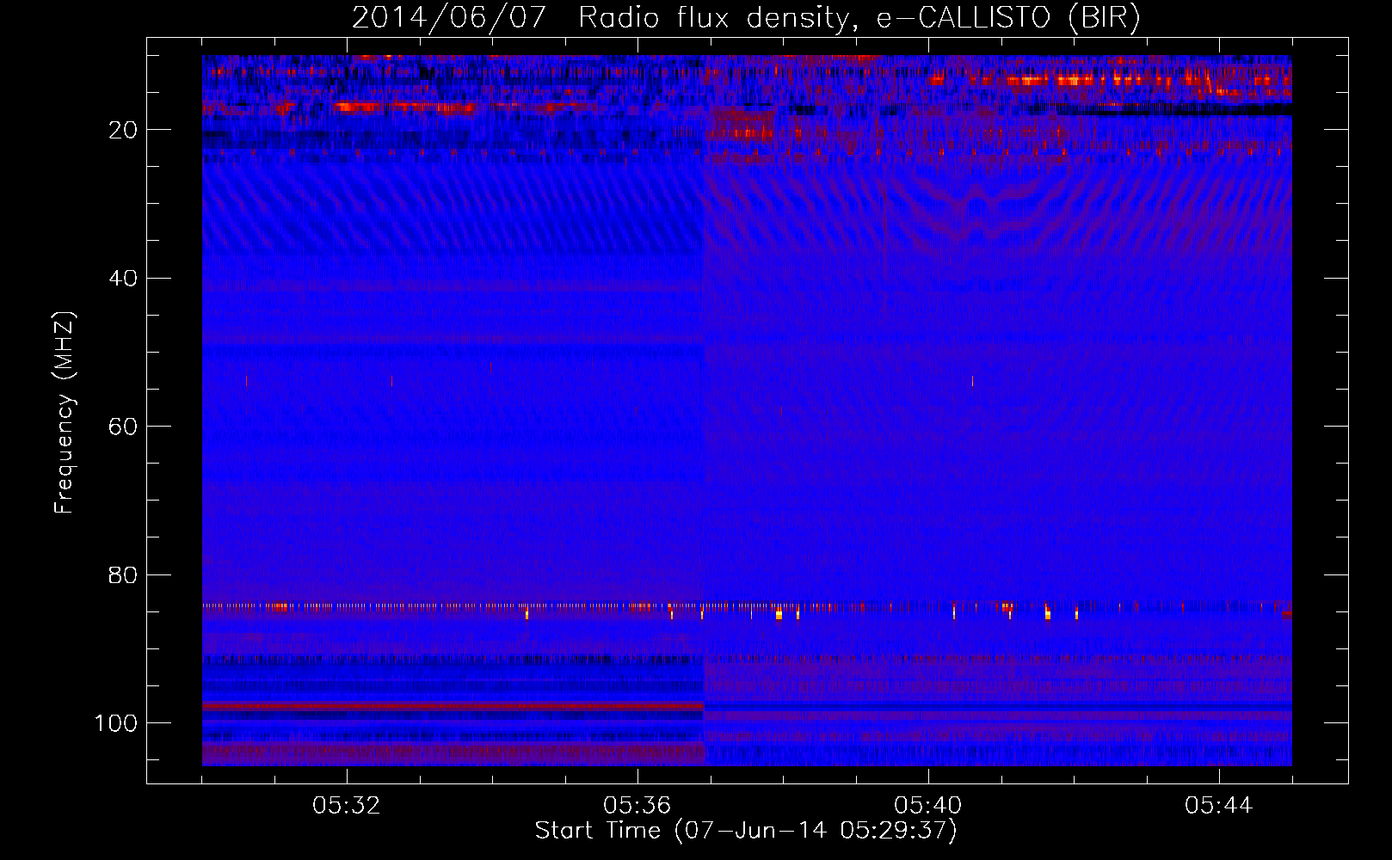Select the orange-red emission near 17 MHz at 05:32
The image size is (1392, 860).
pyautogui.click(x=357, y=107)
